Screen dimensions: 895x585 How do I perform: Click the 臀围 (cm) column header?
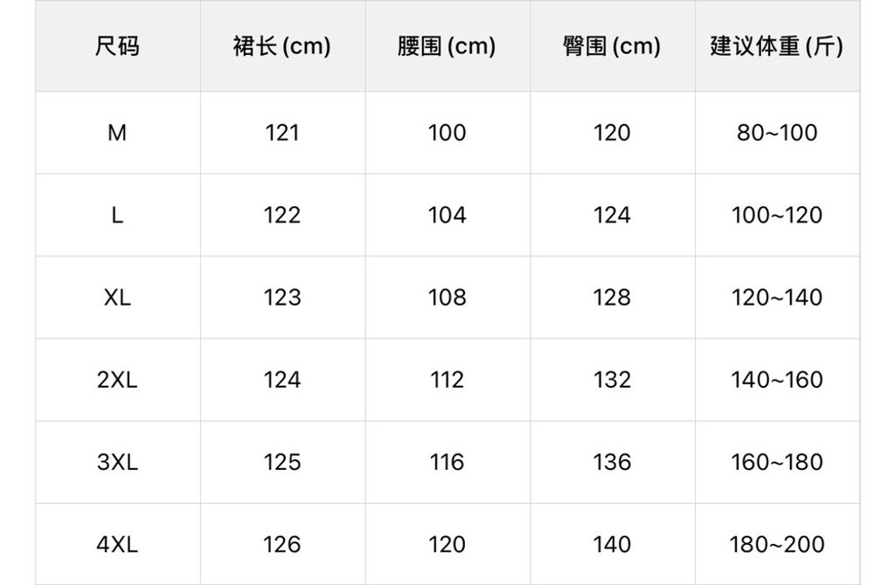click(x=612, y=46)
